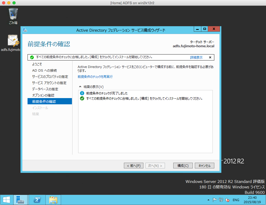The width and height of the screenshot is (266, 205).
Task: Click ENG input language indicator
Action: [x=236, y=200]
